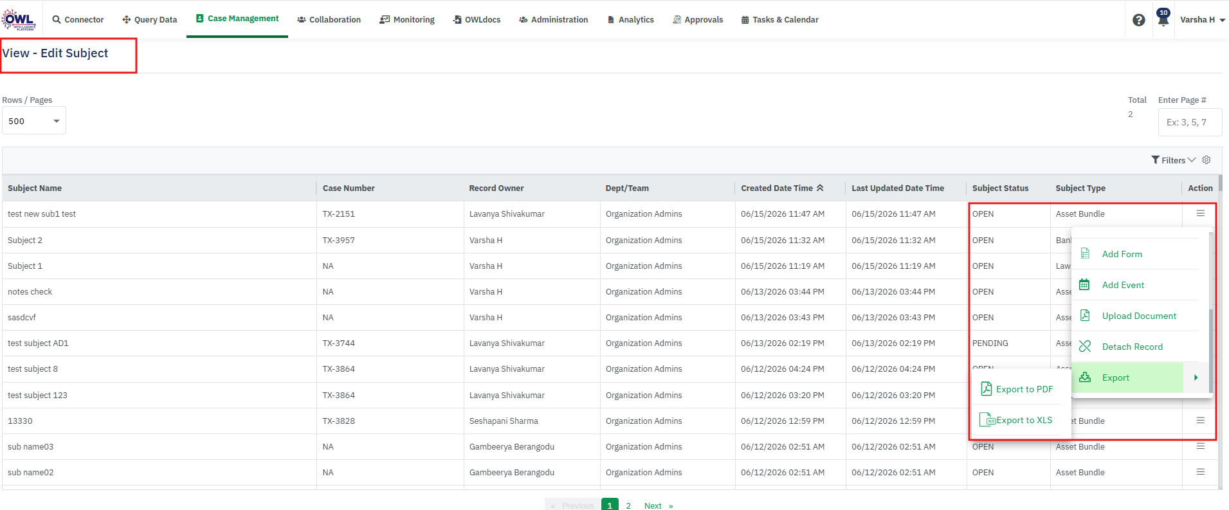Select the 'test subject AD1' cell
Image resolution: width=1229 pixels, height=510 pixels.
tap(38, 343)
